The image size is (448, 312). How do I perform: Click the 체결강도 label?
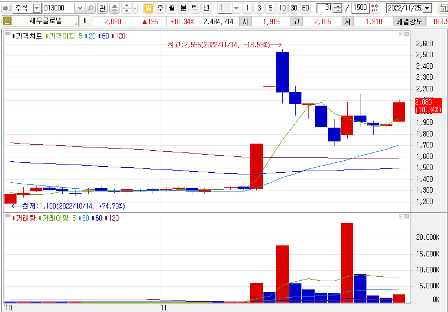pyautogui.click(x=409, y=21)
